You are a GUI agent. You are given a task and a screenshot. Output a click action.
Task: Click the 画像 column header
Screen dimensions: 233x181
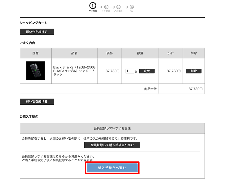click(36, 53)
